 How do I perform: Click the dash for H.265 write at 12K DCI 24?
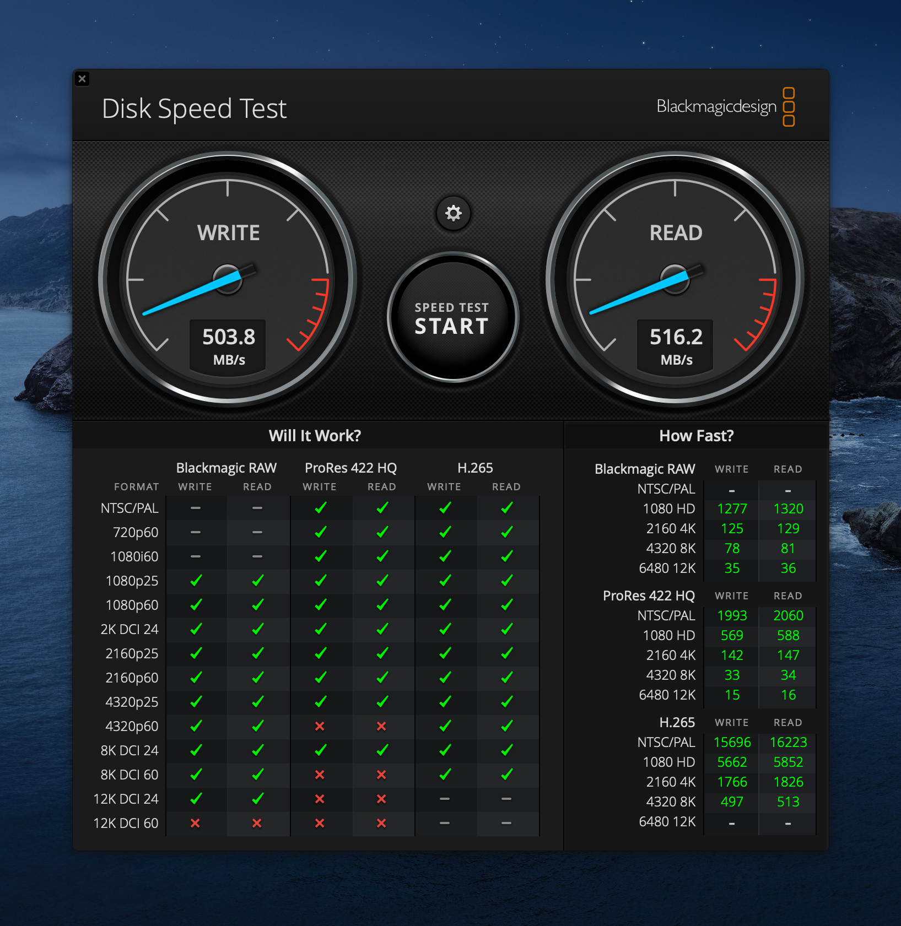[x=445, y=799]
